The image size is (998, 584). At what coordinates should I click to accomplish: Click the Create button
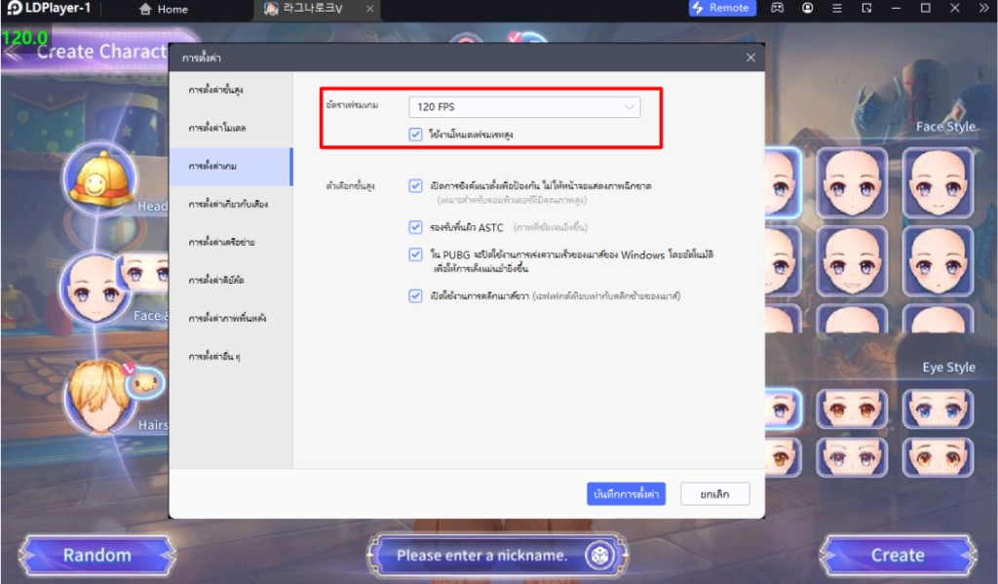click(898, 556)
